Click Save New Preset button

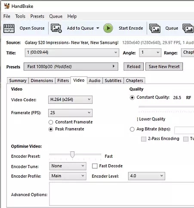pos(164,66)
